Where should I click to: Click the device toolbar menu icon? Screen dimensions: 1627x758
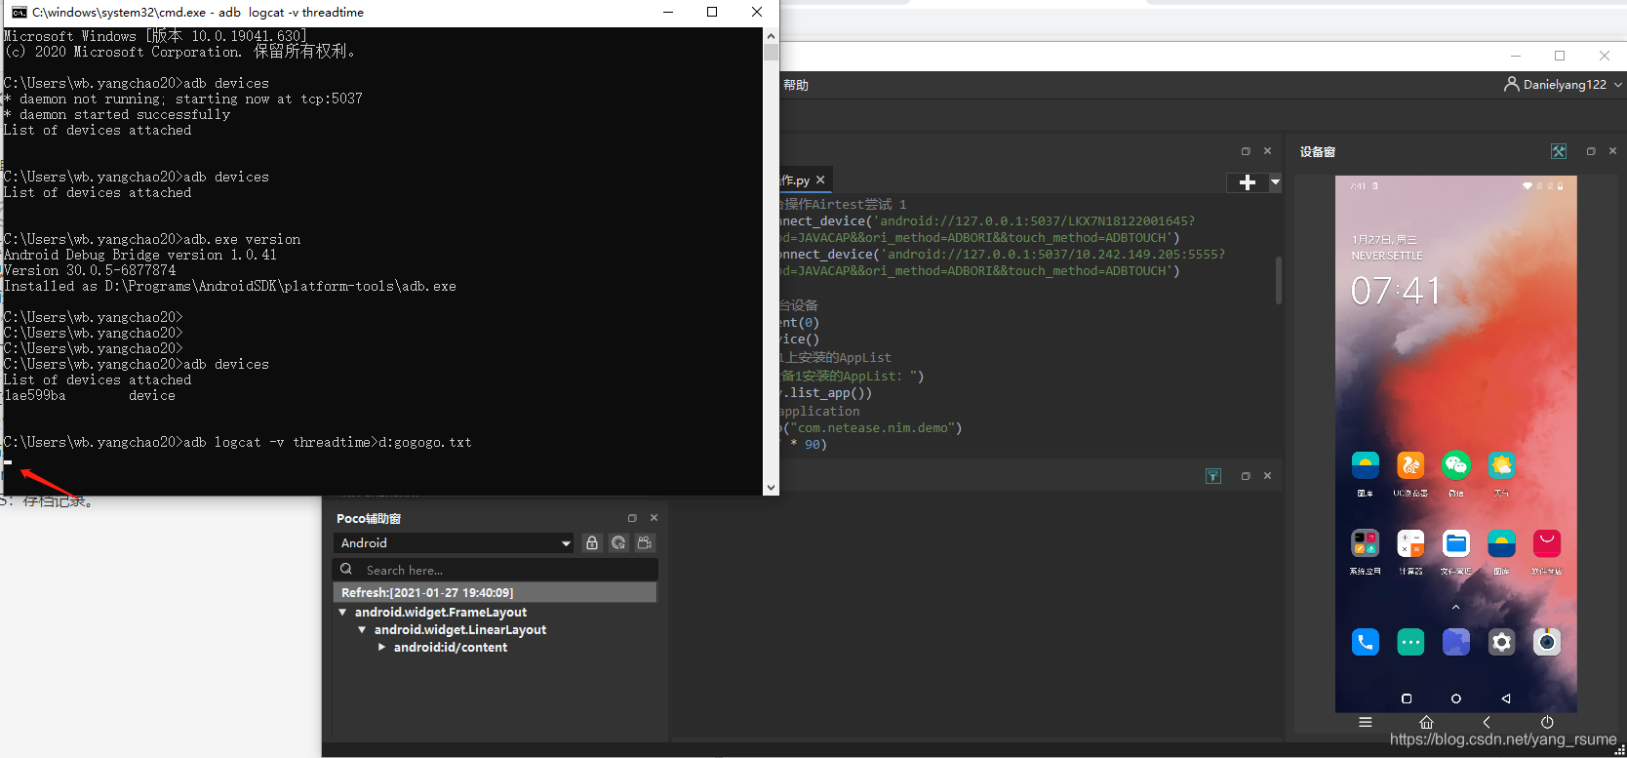pos(1366,723)
